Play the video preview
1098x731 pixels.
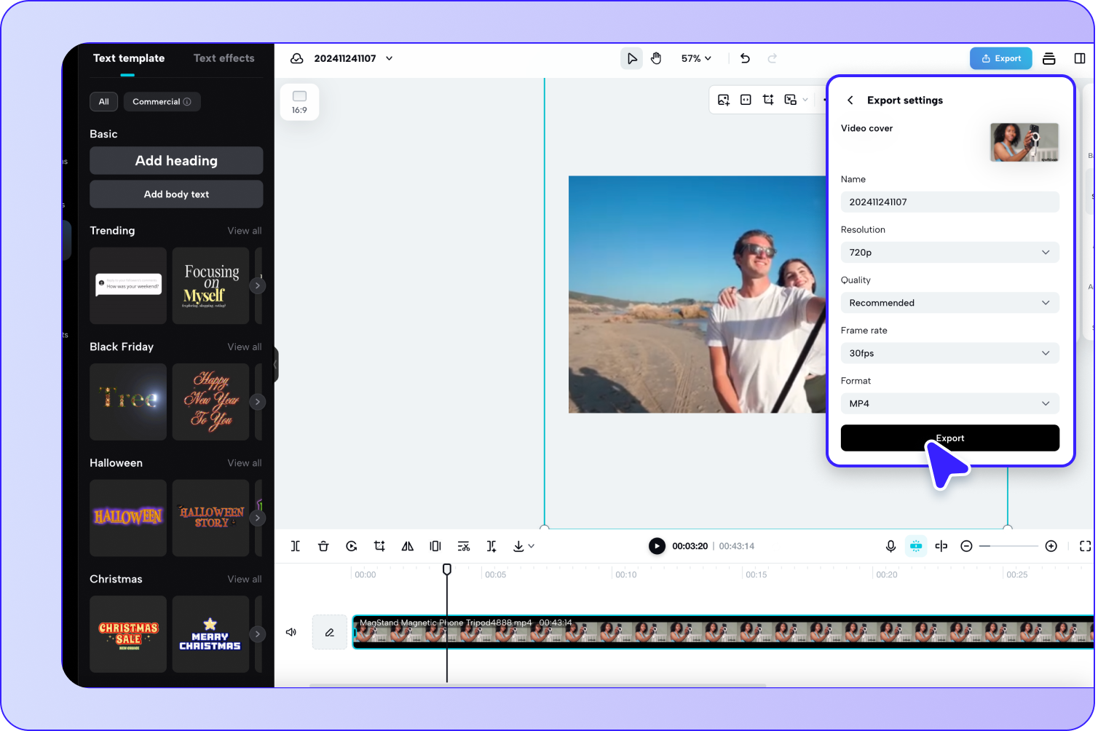(x=657, y=546)
